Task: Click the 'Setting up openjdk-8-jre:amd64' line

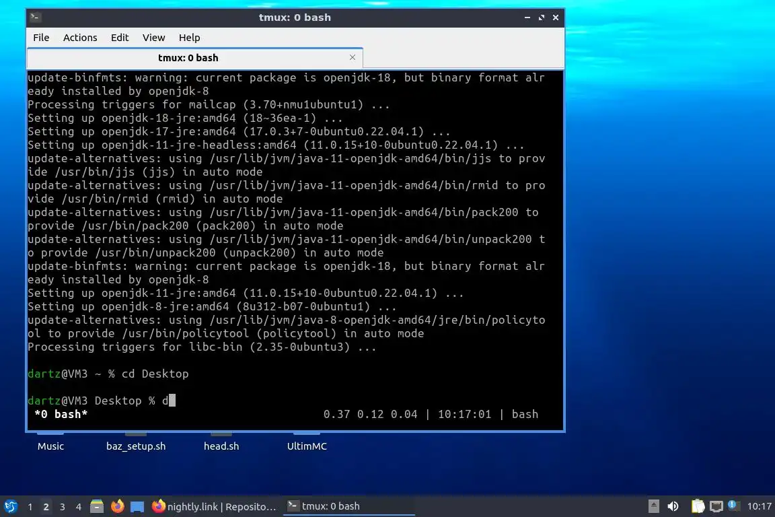Action: pyautogui.click(x=211, y=306)
